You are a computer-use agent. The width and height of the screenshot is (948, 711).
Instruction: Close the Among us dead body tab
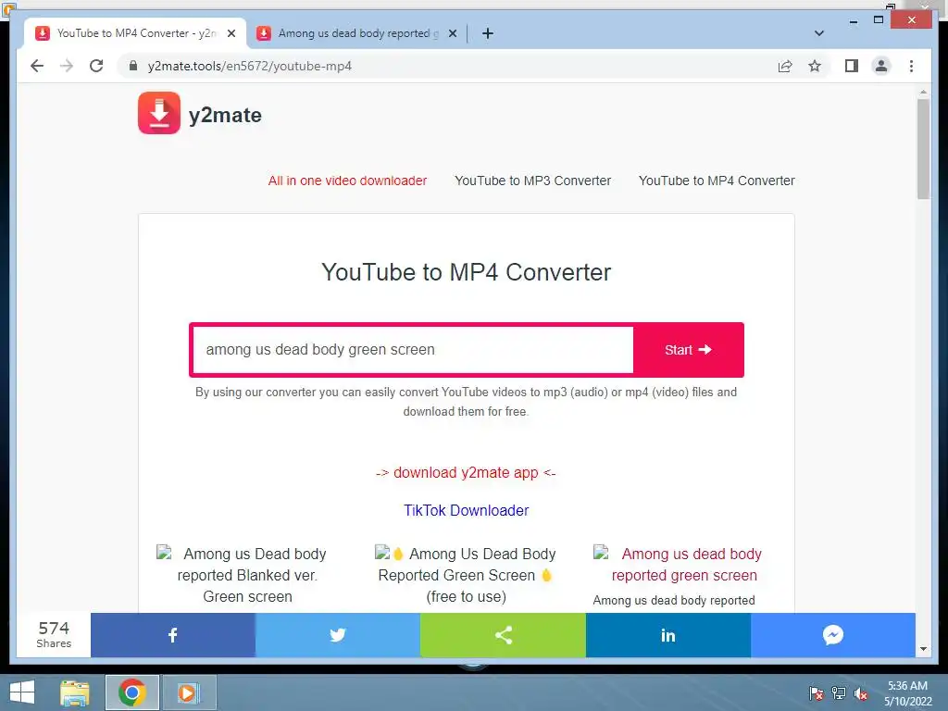click(x=452, y=33)
